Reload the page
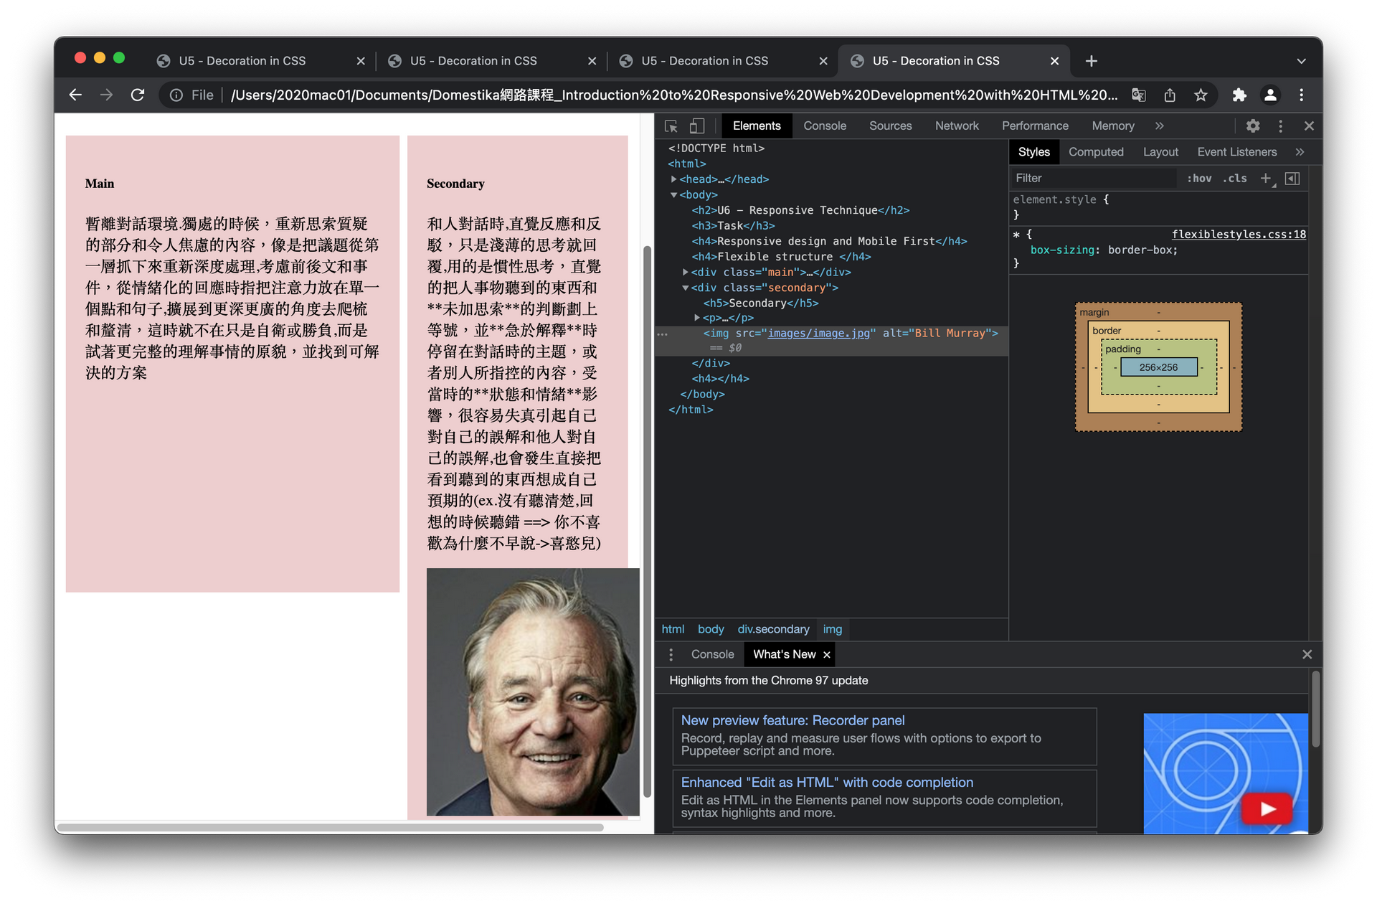This screenshot has width=1377, height=906. (138, 95)
